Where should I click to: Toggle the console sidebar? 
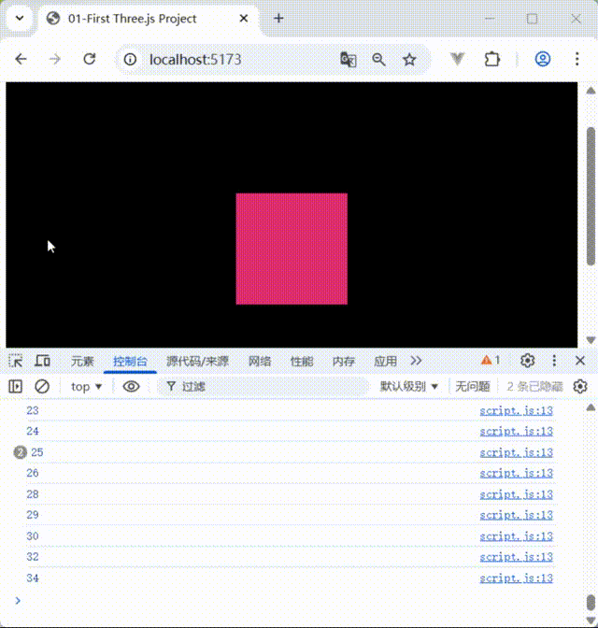[x=16, y=387]
